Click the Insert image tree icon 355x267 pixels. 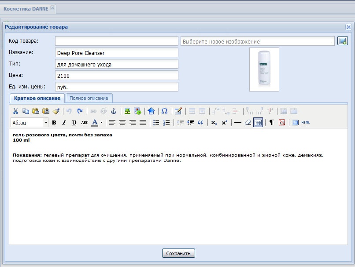pyautogui.click(x=127, y=111)
